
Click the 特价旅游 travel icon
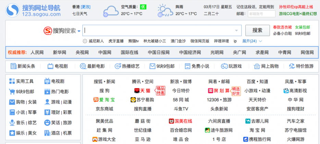coord(292,66)
